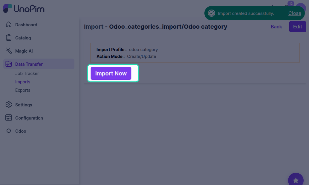
Task: Close the success notification
Action: click(x=295, y=13)
